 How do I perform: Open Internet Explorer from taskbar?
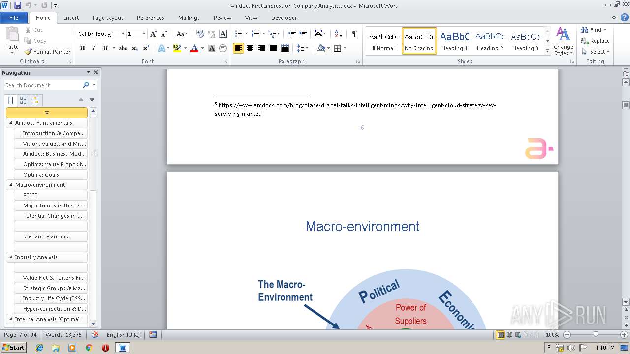pyautogui.click(x=39, y=347)
